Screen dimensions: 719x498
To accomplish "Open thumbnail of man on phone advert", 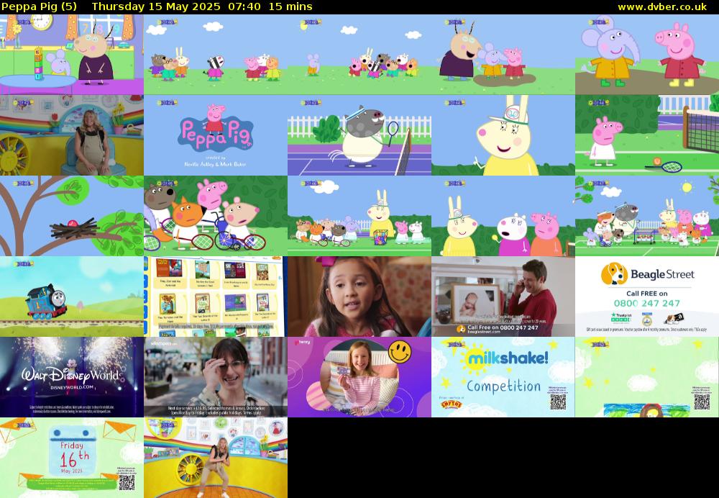I will tap(503, 296).
